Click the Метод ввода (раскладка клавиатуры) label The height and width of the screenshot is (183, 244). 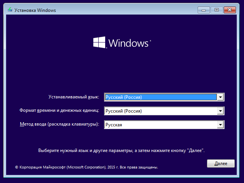click(x=59, y=124)
